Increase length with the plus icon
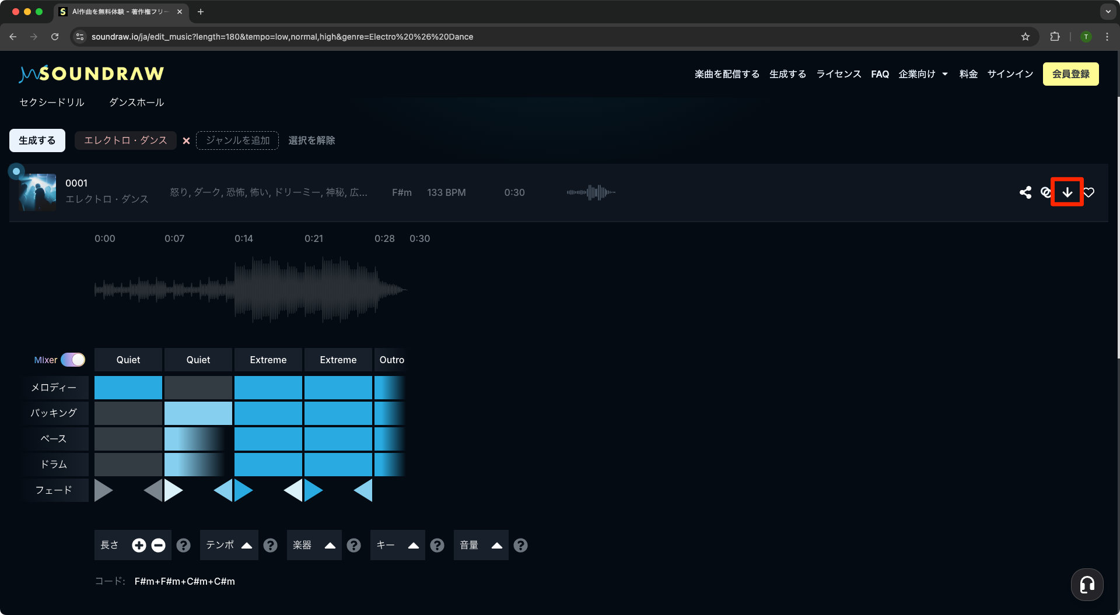The height and width of the screenshot is (615, 1120). click(x=139, y=545)
